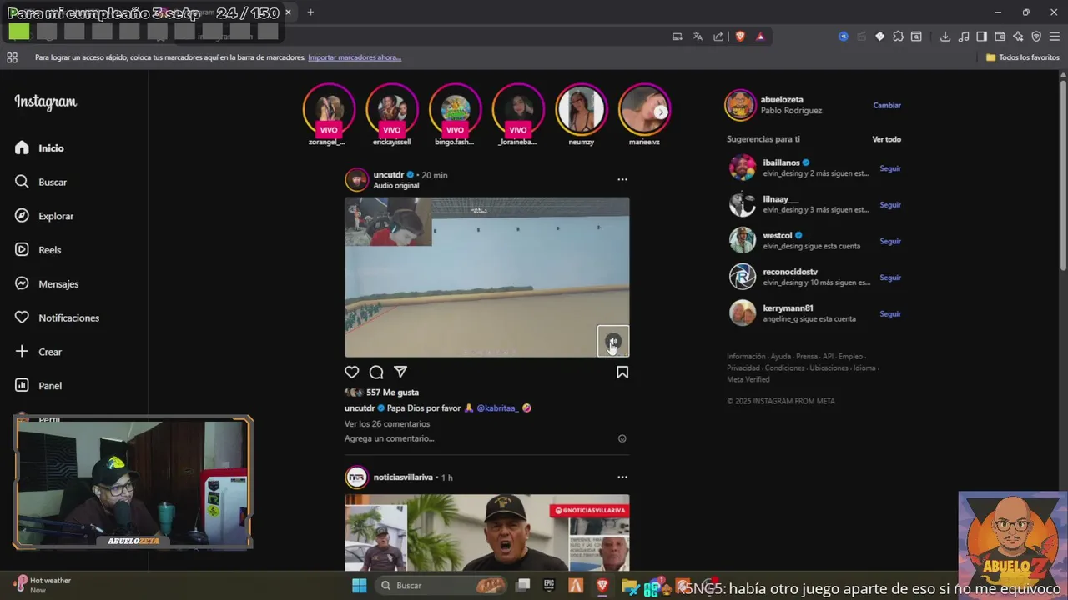The image size is (1068, 600).
Task: Open the Buscar search panel
Action: pos(41,182)
